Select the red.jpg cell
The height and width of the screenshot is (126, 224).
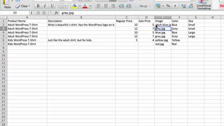click(163, 44)
